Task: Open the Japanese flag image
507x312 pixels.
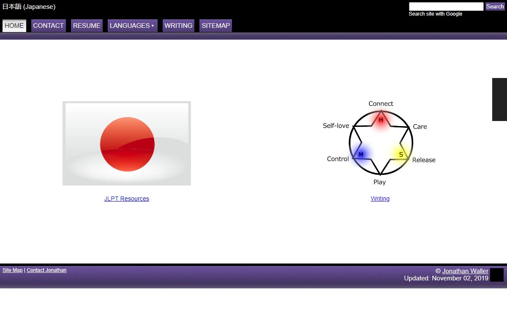Action: click(127, 143)
